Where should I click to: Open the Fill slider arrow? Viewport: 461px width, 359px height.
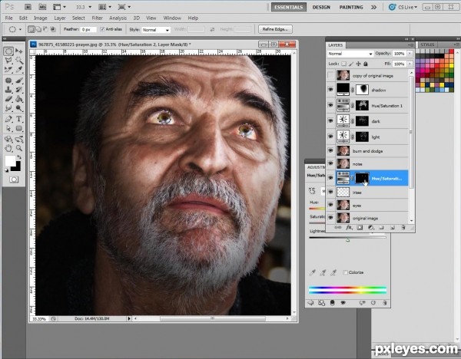(410, 64)
